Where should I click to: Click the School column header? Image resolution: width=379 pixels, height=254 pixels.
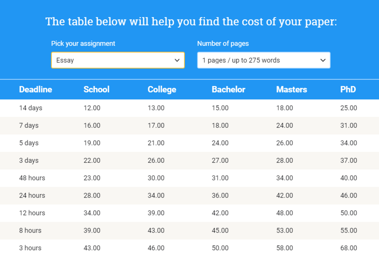point(96,90)
